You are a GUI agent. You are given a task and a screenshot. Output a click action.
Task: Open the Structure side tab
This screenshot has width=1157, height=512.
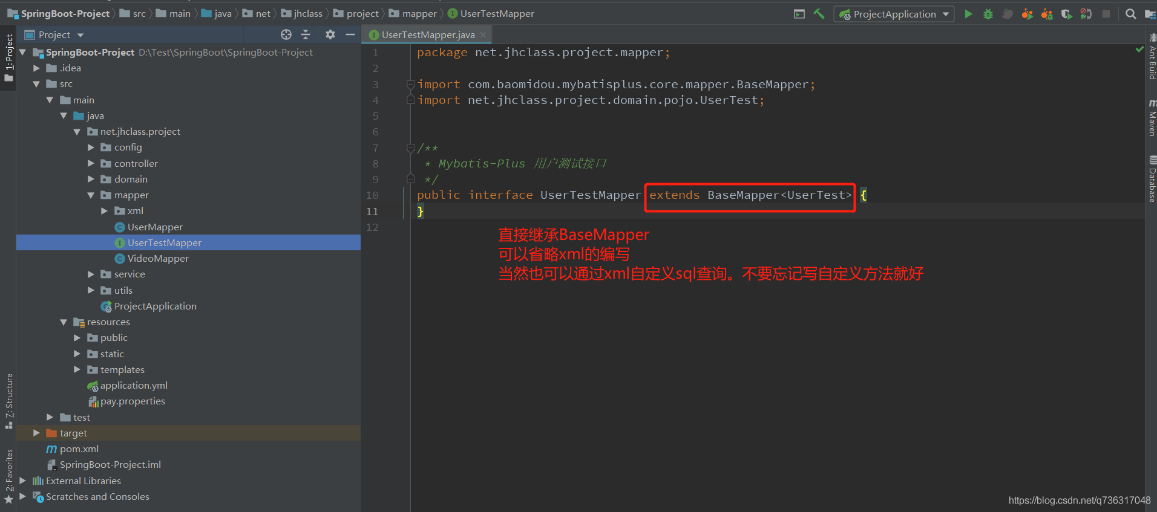[x=9, y=401]
